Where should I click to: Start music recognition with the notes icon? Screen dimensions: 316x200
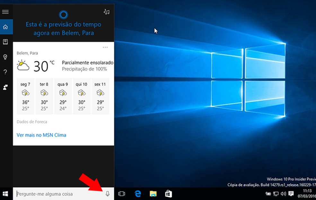pyautogui.click(x=106, y=12)
